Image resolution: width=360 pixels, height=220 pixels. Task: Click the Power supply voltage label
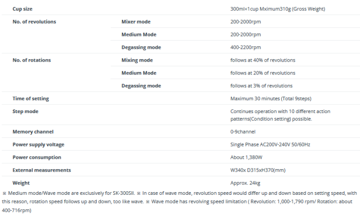[x=38, y=144]
